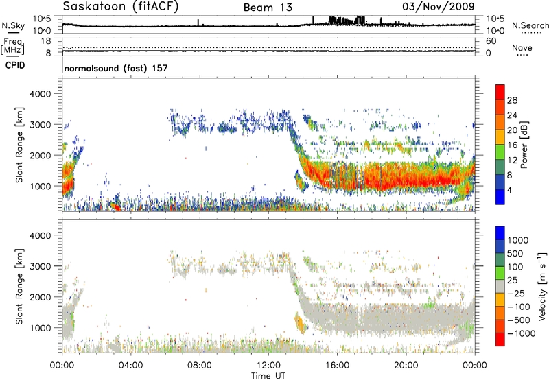Click the '16' tick on Power colorbar

[512, 145]
